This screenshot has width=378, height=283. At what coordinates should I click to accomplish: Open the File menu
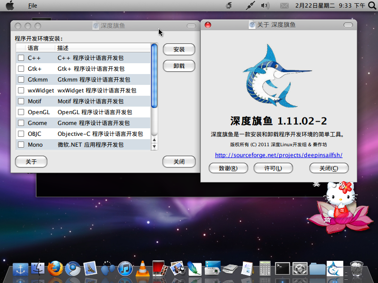[33, 6]
